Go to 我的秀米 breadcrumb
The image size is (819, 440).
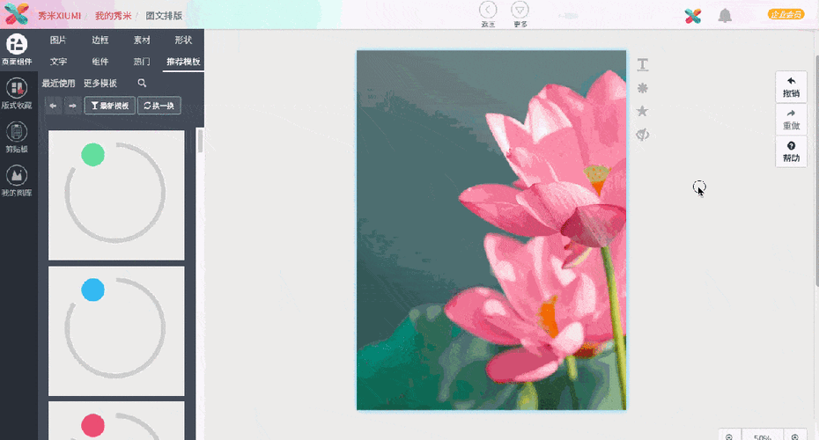[113, 16]
